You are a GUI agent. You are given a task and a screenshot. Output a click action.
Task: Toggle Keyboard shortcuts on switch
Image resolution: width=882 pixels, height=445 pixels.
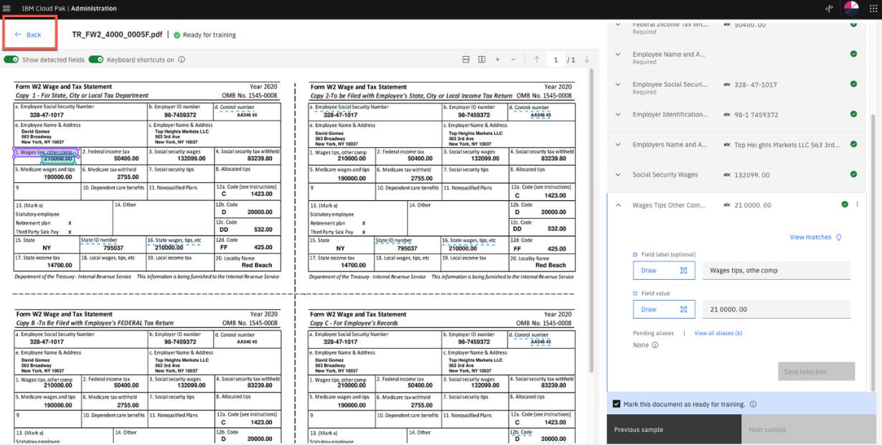[x=96, y=60]
